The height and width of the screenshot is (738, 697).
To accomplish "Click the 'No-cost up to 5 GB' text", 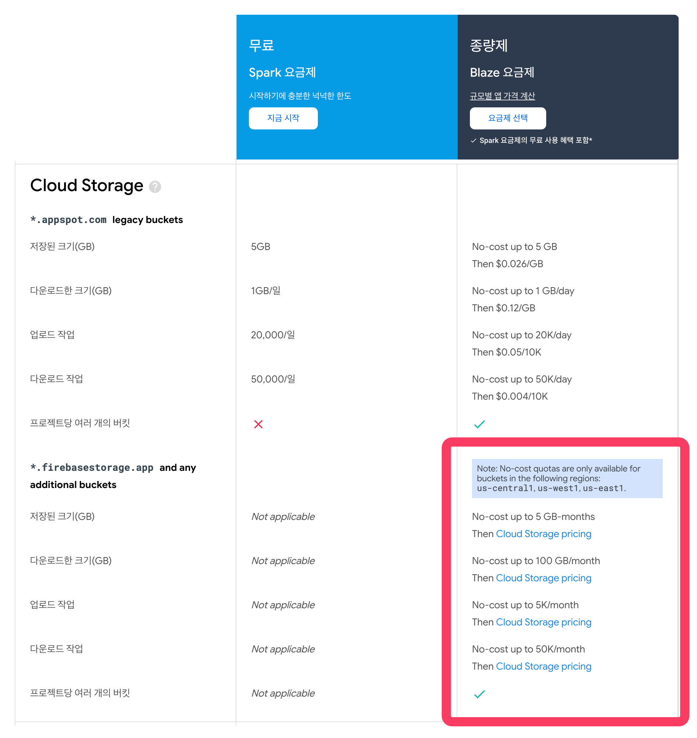I will pos(515,247).
